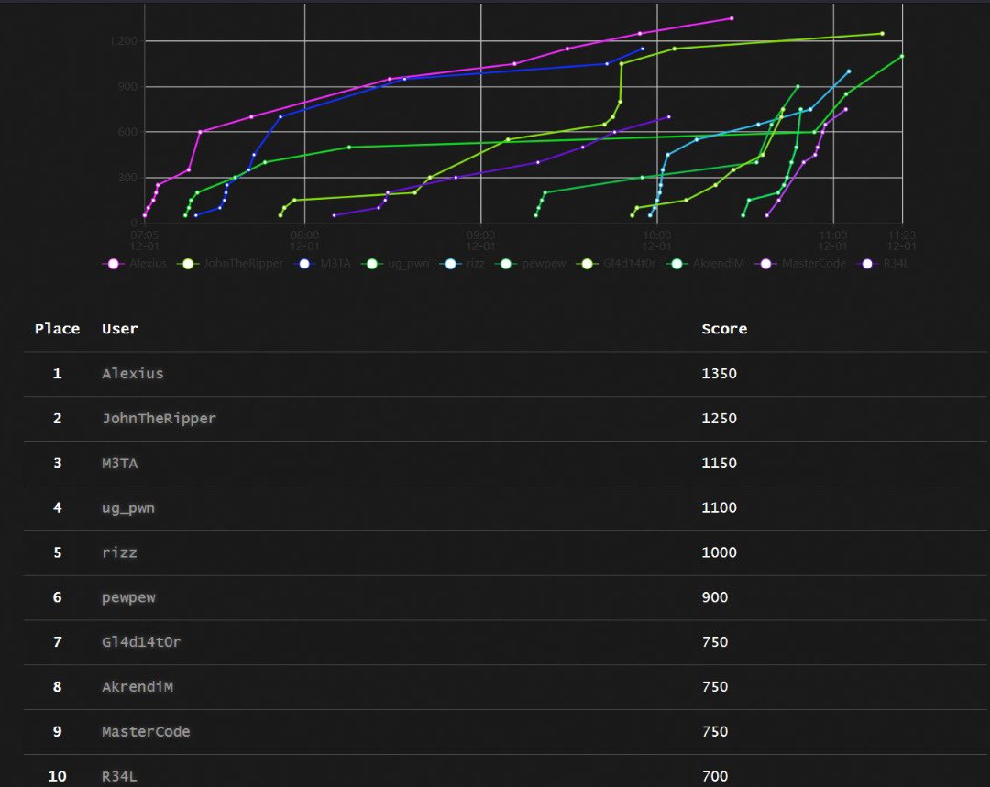Click place number 7 beside Gl4d14t0r
This screenshot has height=787, width=990.
[58, 642]
